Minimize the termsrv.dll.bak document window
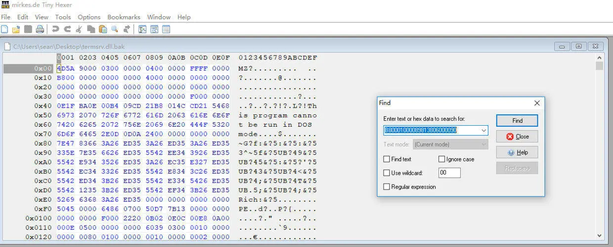The height and width of the screenshot is (247, 613). tap(562, 47)
